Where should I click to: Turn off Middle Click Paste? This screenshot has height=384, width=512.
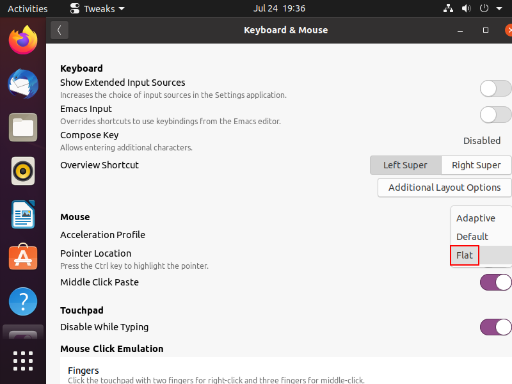(495, 282)
